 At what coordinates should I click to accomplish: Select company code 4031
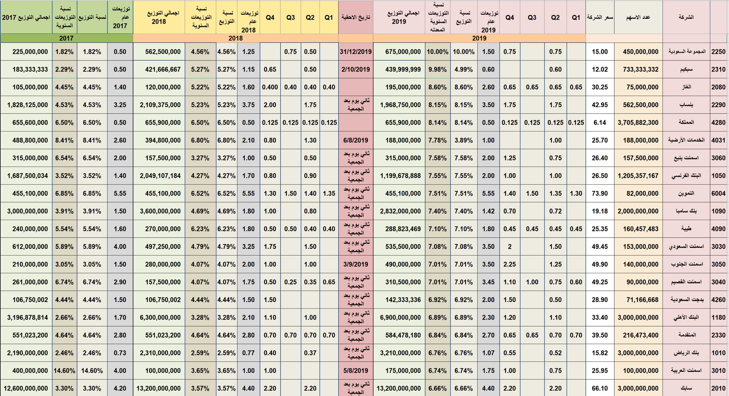718,140
